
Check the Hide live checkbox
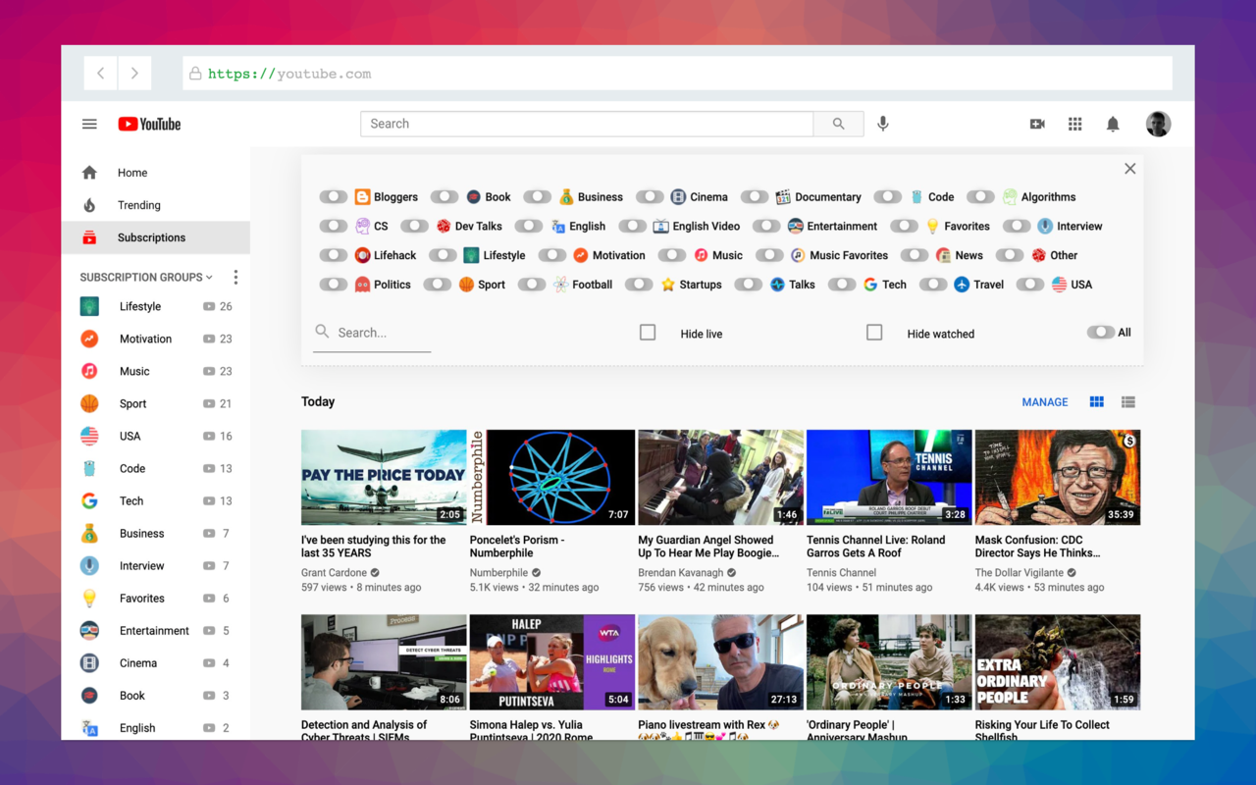click(x=648, y=333)
